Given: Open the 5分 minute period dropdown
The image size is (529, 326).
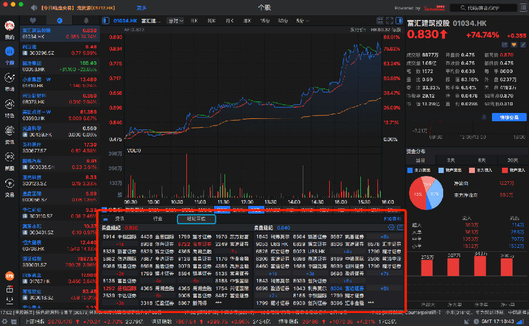Looking at the screenshot, I should 303,21.
